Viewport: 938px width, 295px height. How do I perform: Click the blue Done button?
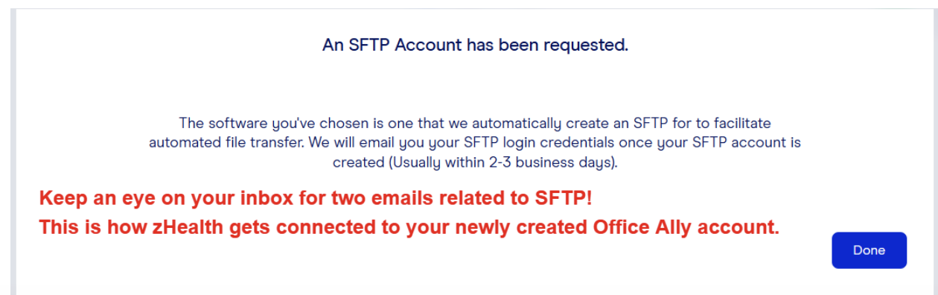pyautogui.click(x=869, y=250)
